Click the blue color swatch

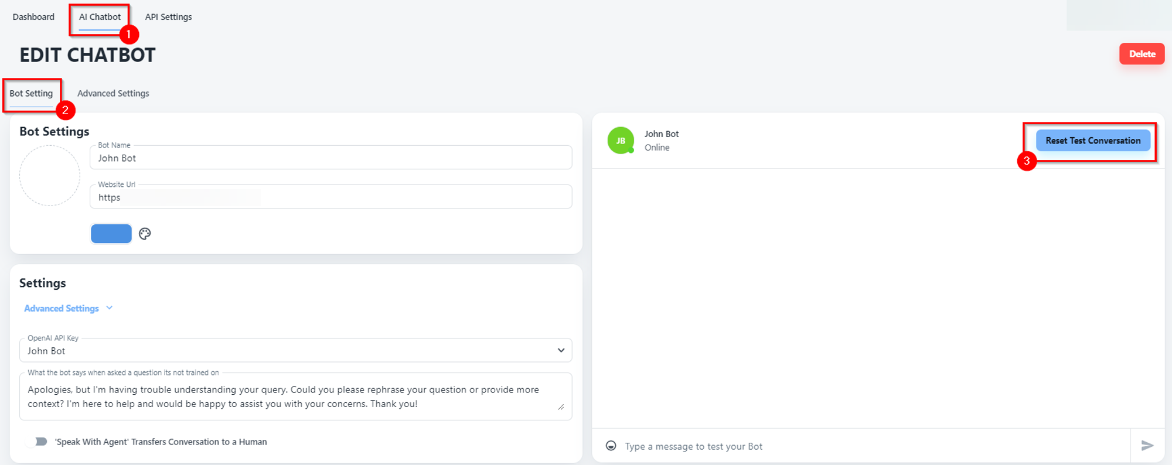click(111, 234)
